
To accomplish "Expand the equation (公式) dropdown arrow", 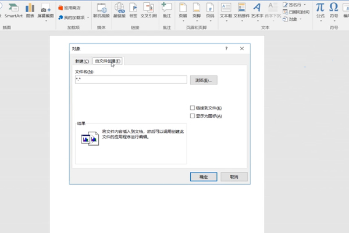I will (x=320, y=21).
